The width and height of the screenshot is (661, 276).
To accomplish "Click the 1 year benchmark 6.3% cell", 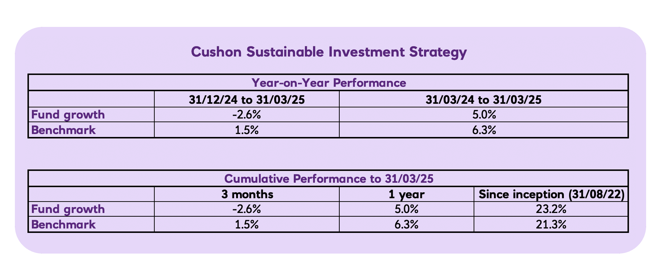I will pyautogui.click(x=406, y=225).
